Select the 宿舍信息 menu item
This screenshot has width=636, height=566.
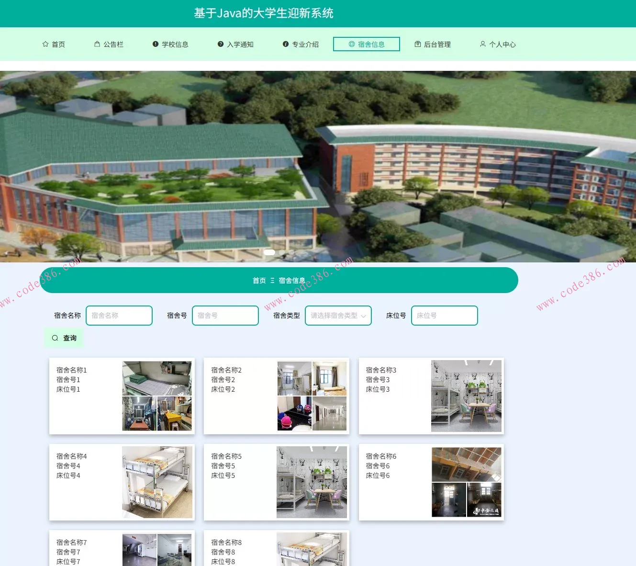[367, 44]
